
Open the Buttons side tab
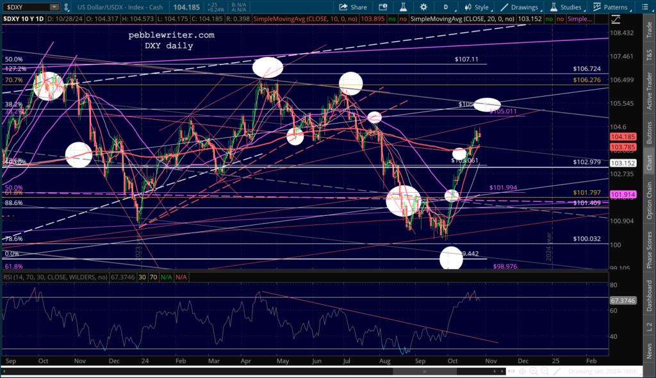649,133
